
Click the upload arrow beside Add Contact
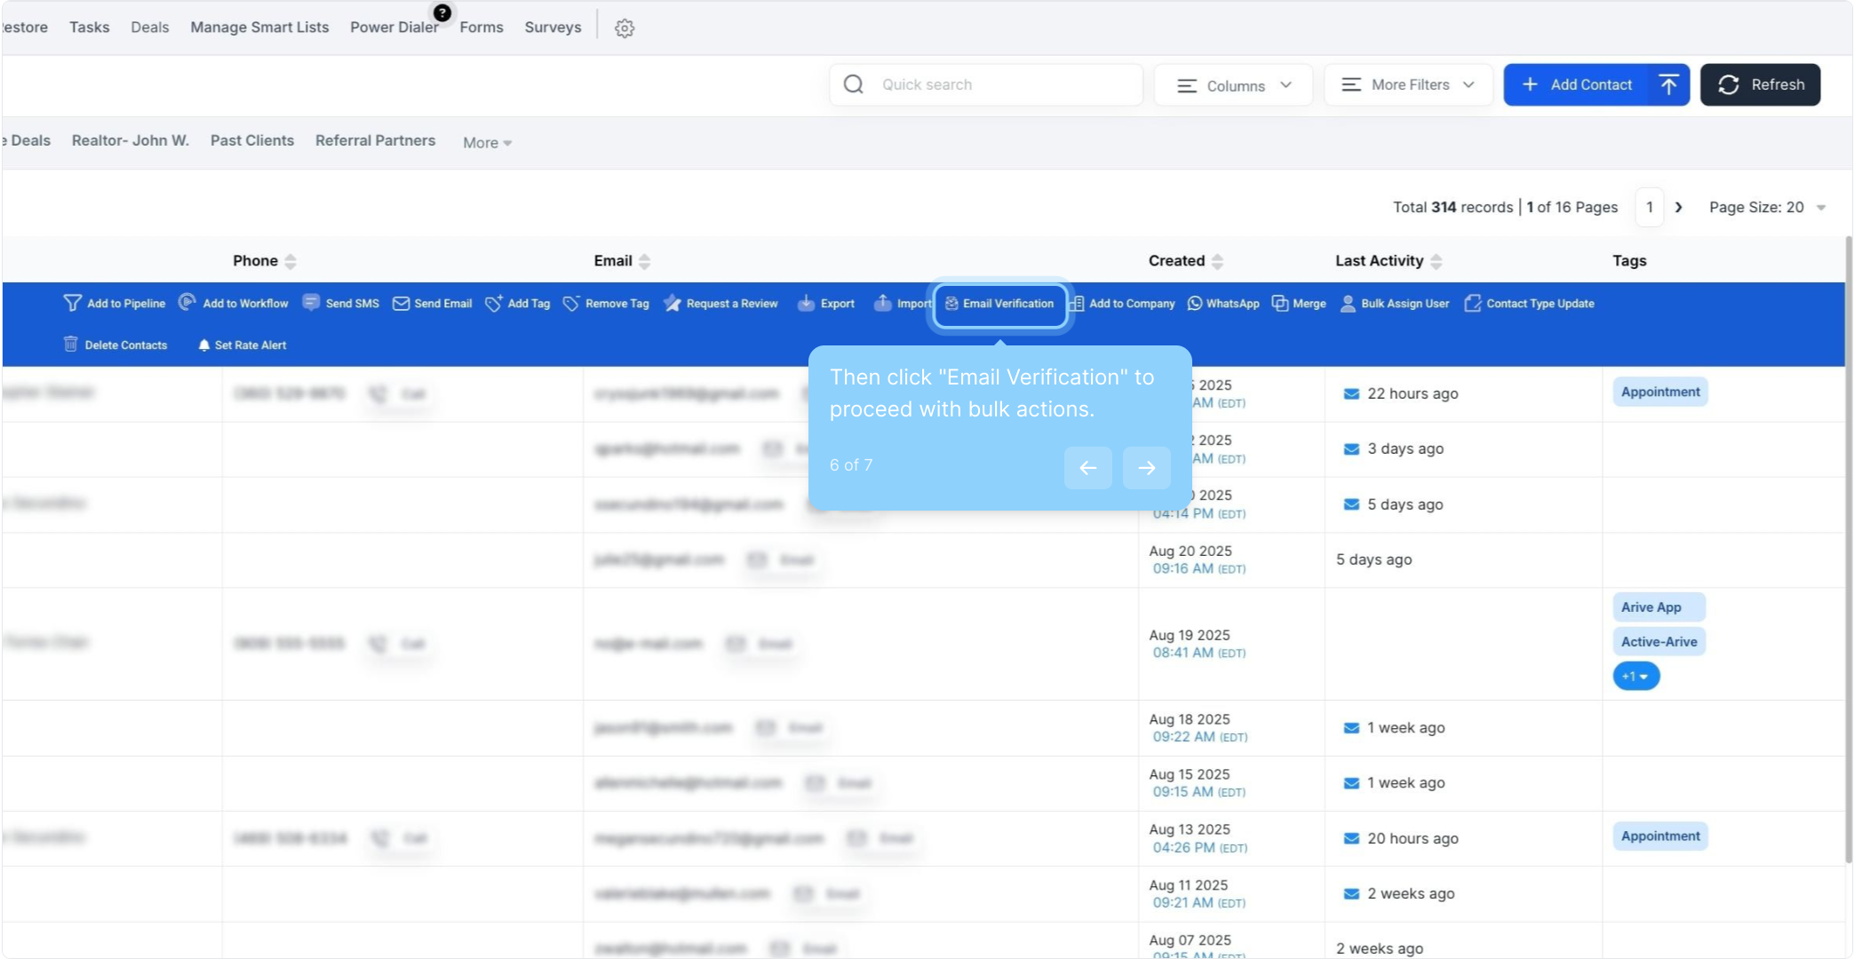[1668, 84]
